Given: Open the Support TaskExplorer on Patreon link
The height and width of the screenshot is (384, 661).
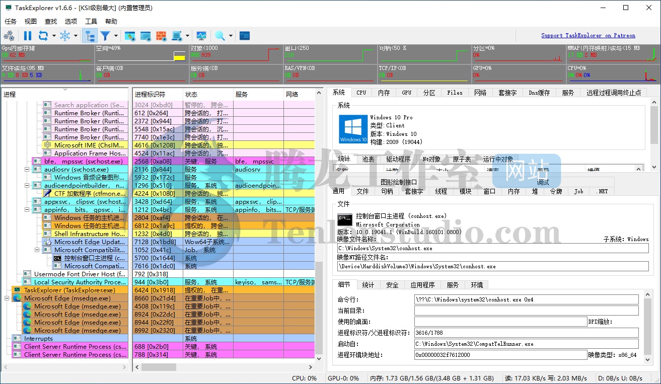Looking at the screenshot, I should (588, 36).
